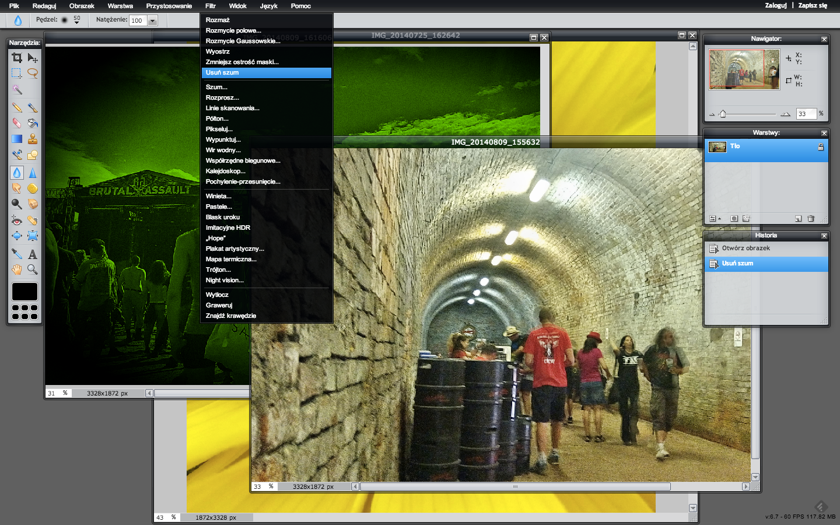Select the Red Eye Reduction tool
The image size is (840, 525).
coord(17,220)
